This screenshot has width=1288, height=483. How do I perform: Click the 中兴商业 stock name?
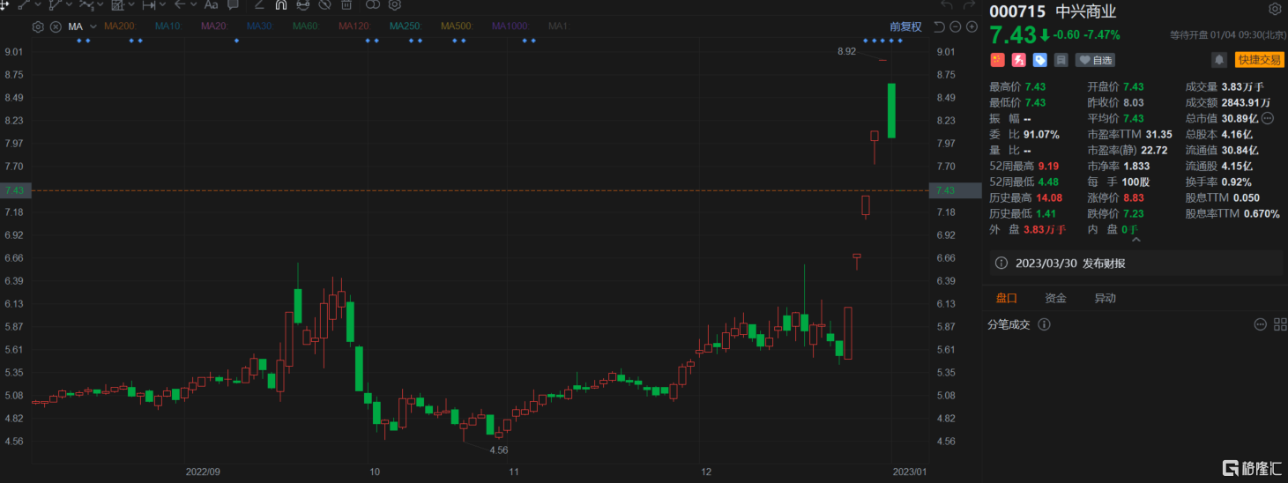(1086, 11)
